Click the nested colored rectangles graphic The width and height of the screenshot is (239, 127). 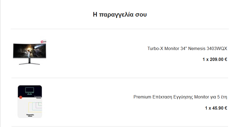click(35, 107)
